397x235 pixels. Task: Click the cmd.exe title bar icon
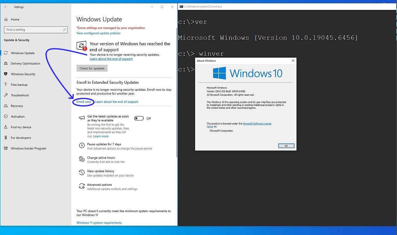(181, 7)
